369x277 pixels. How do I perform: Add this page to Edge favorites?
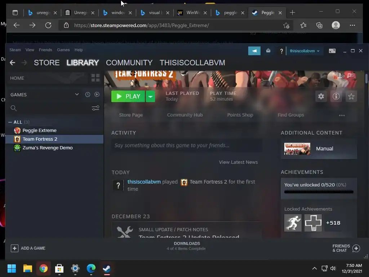coord(286,26)
